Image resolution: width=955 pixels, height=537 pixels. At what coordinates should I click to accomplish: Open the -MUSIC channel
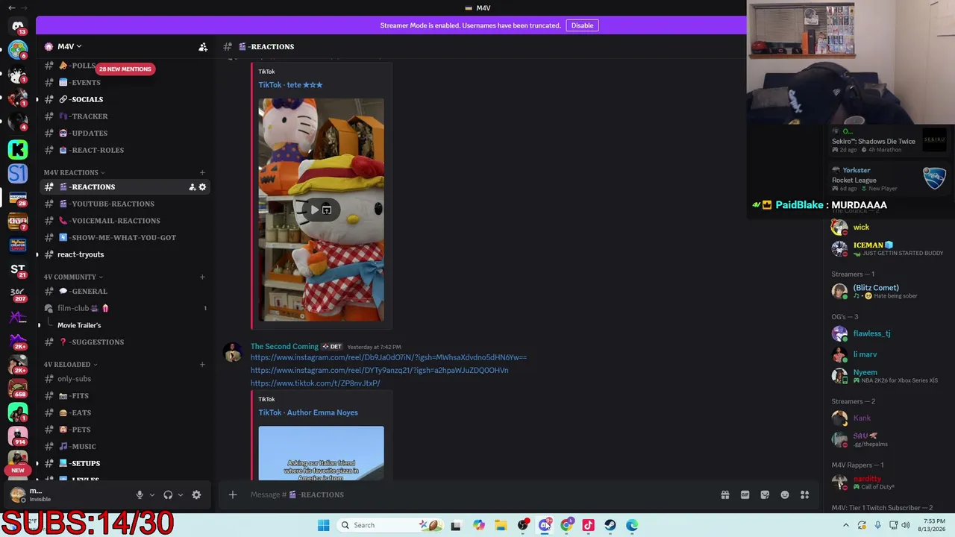tap(124, 447)
